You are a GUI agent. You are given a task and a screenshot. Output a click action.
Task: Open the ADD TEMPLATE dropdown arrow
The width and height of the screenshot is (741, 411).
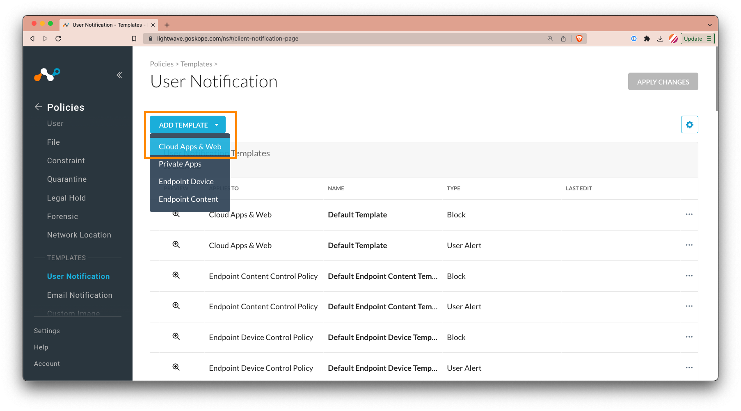tap(217, 125)
